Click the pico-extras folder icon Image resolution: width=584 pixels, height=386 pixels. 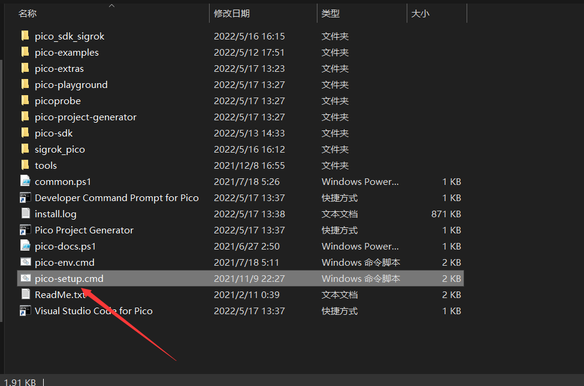pyautogui.click(x=25, y=68)
